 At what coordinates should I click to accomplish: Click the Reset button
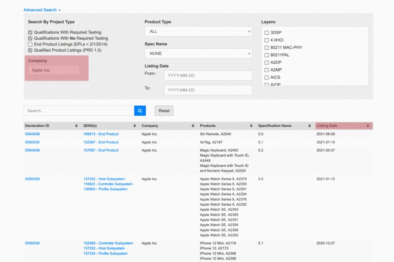(x=164, y=111)
